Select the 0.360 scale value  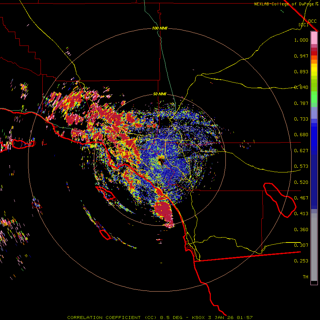[301, 230]
